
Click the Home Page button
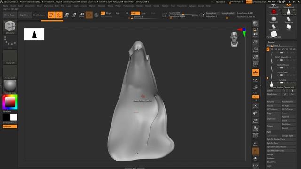pos(9,15)
